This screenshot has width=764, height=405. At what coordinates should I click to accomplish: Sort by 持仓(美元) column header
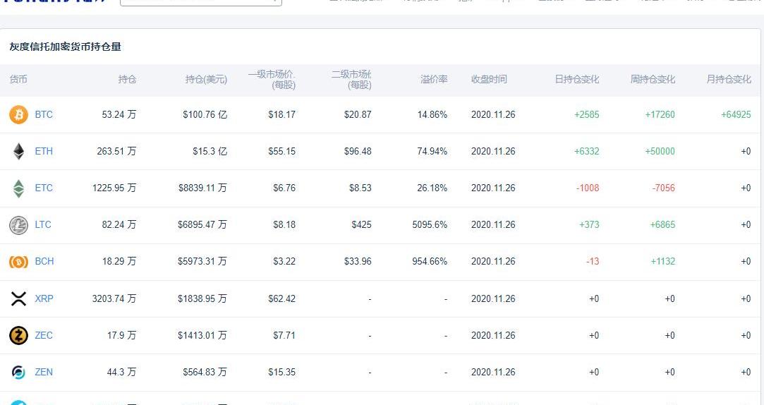pyautogui.click(x=206, y=80)
